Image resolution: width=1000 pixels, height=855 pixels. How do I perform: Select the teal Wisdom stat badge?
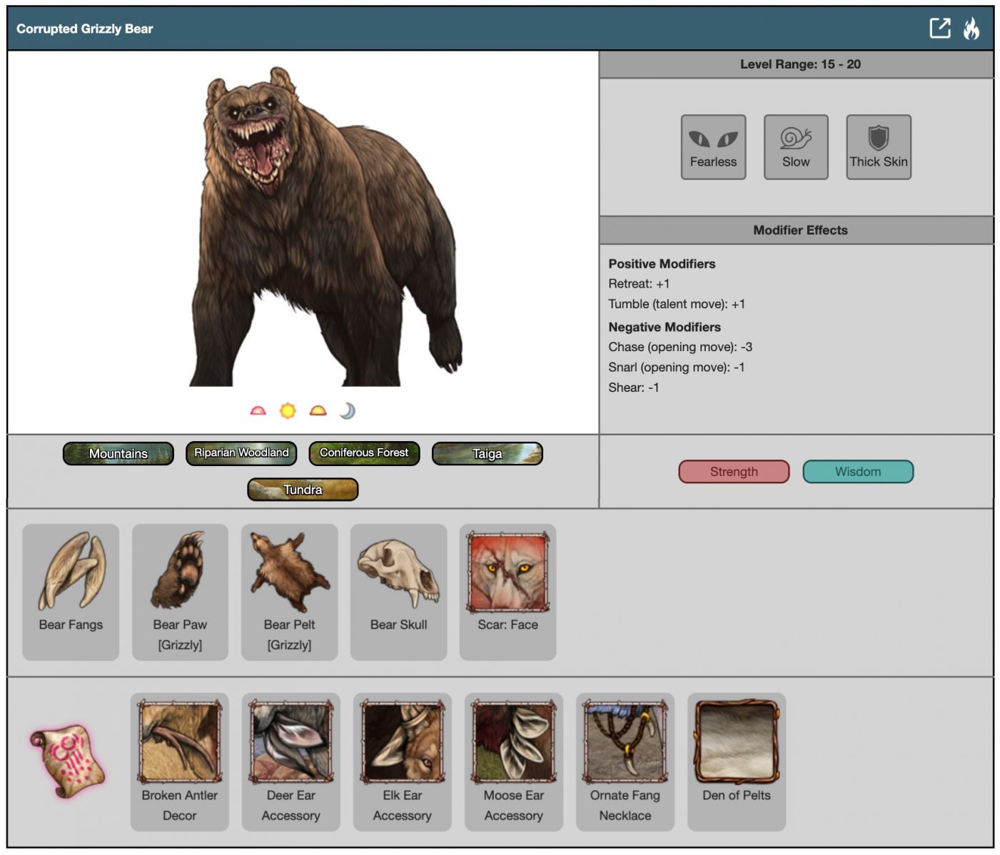click(x=858, y=472)
